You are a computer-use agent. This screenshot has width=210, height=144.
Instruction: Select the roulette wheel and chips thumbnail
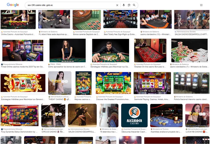click(87, 20)
